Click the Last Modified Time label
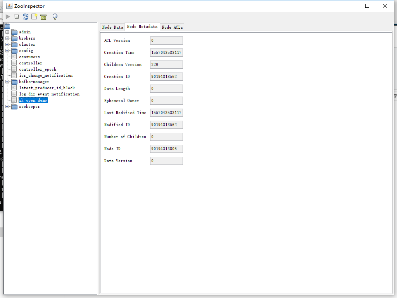The height and width of the screenshot is (298, 397). [x=125, y=113]
